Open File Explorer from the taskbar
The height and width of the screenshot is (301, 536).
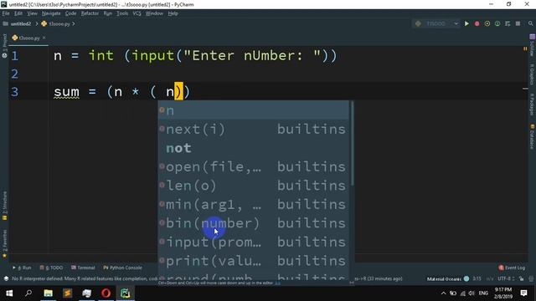pos(49,293)
